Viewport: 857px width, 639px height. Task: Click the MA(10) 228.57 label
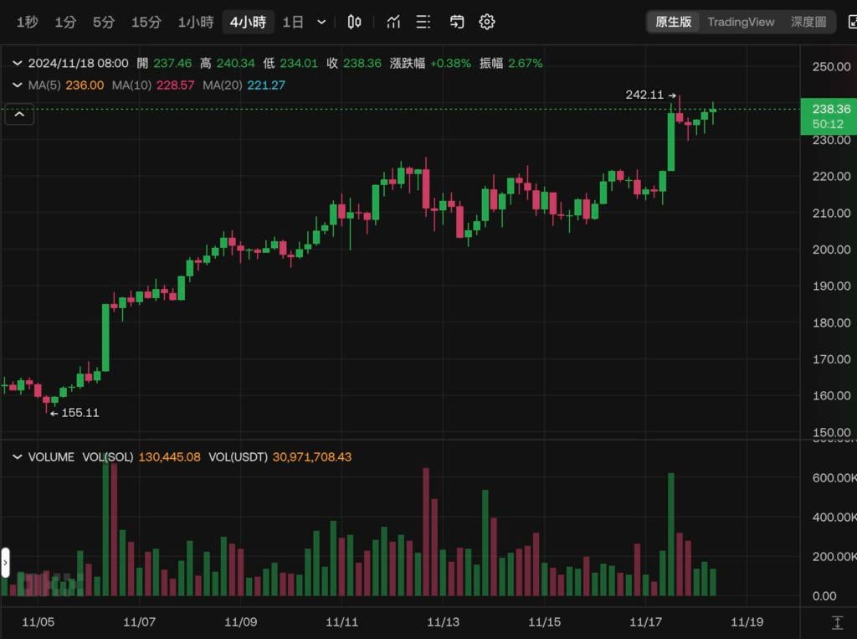pos(153,85)
